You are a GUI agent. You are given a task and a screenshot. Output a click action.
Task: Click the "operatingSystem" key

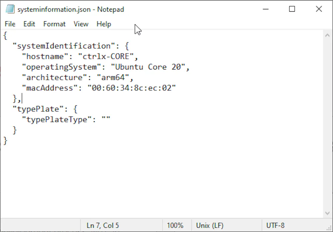[x=61, y=67]
